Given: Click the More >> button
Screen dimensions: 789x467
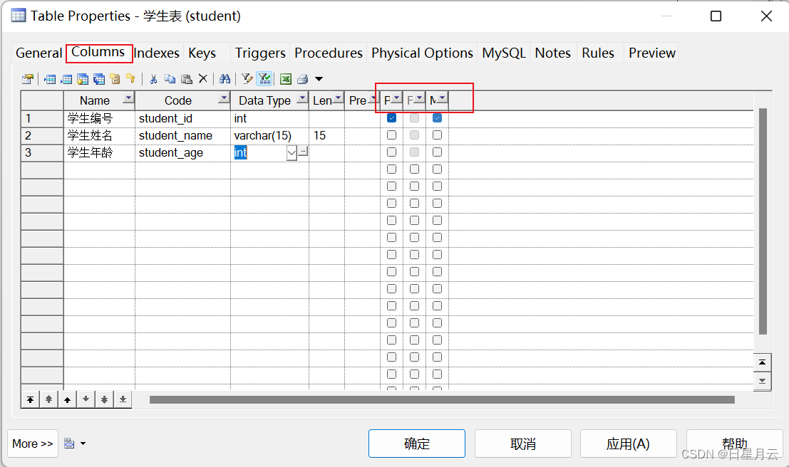Looking at the screenshot, I should tap(33, 444).
